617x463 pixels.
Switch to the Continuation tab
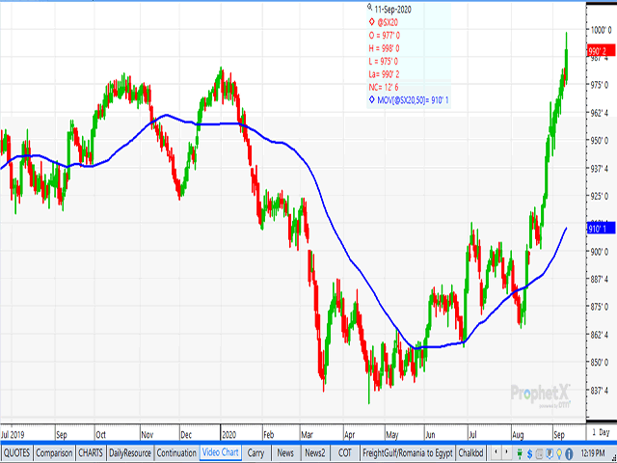(176, 452)
